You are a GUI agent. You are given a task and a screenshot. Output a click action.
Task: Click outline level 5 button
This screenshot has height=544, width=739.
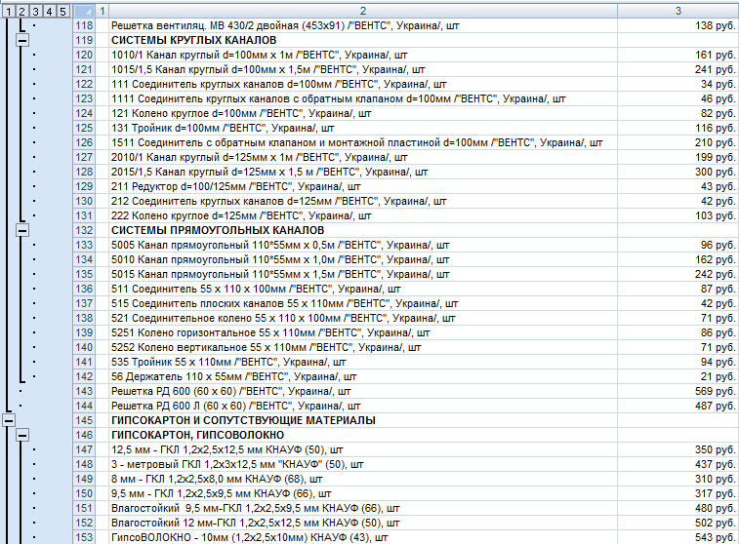(63, 11)
